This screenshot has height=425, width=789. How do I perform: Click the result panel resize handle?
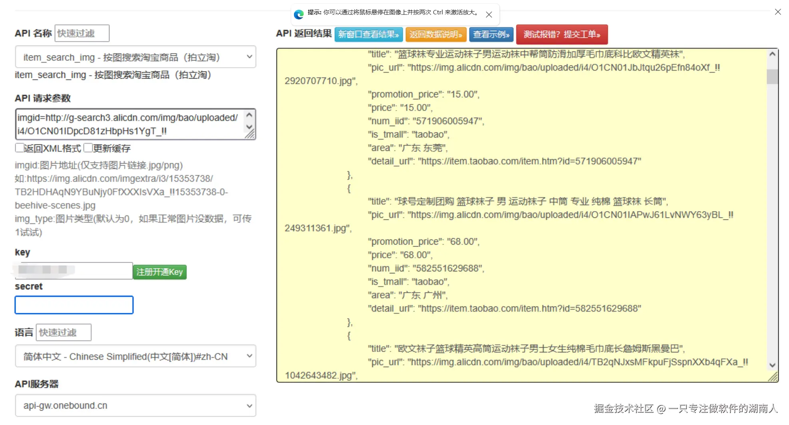[x=773, y=377]
